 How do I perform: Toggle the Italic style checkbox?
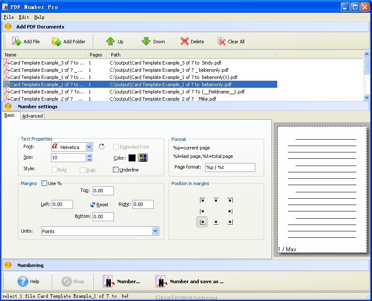click(x=82, y=170)
